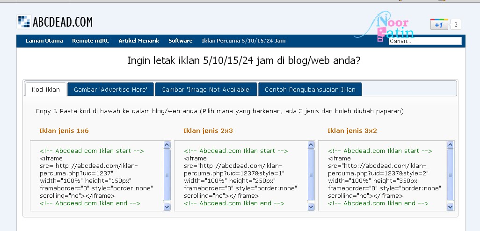
Task: Click the 'Iklan jenis 3x2' heading
Action: coord(352,131)
